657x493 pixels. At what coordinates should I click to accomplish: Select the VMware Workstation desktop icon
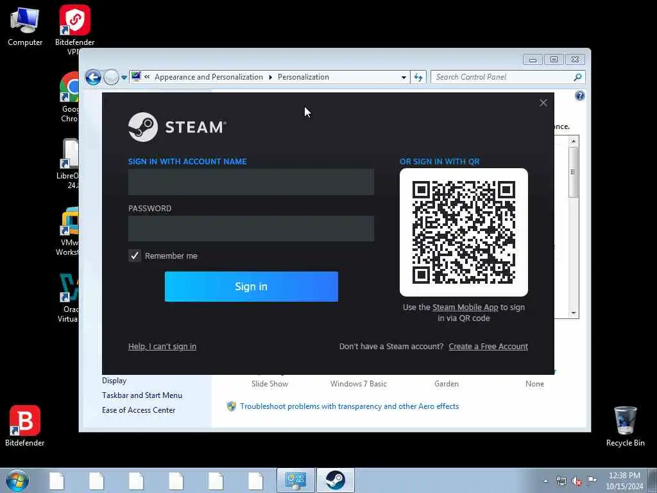[68, 230]
